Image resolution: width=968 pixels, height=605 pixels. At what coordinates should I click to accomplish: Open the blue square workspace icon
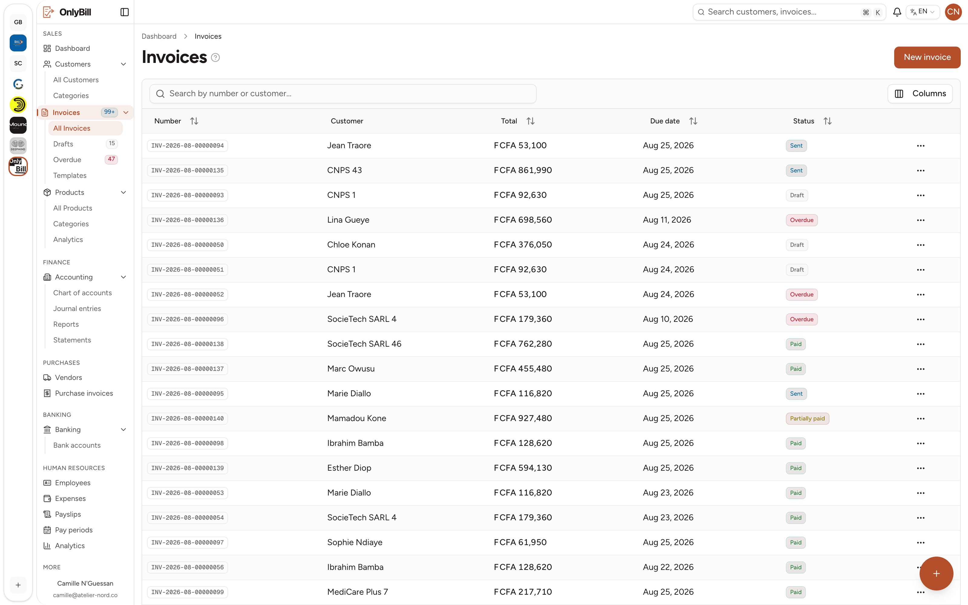coord(18,42)
